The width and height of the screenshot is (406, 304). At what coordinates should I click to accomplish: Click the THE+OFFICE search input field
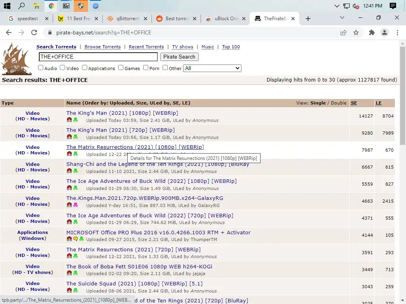coord(98,57)
